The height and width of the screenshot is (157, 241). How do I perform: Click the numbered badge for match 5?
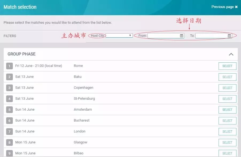9,110
